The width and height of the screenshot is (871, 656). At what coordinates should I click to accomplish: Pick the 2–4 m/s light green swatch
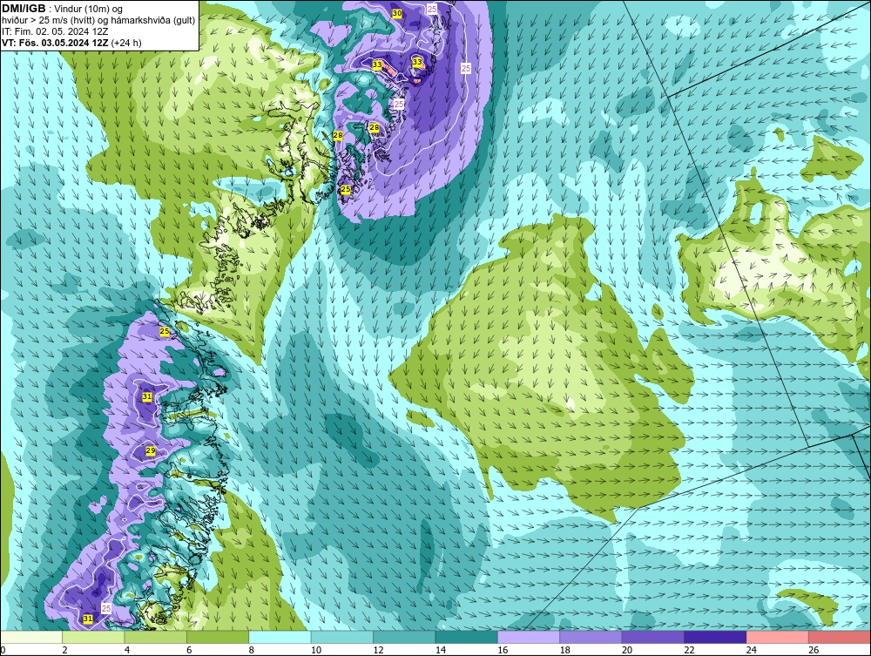[93, 637]
